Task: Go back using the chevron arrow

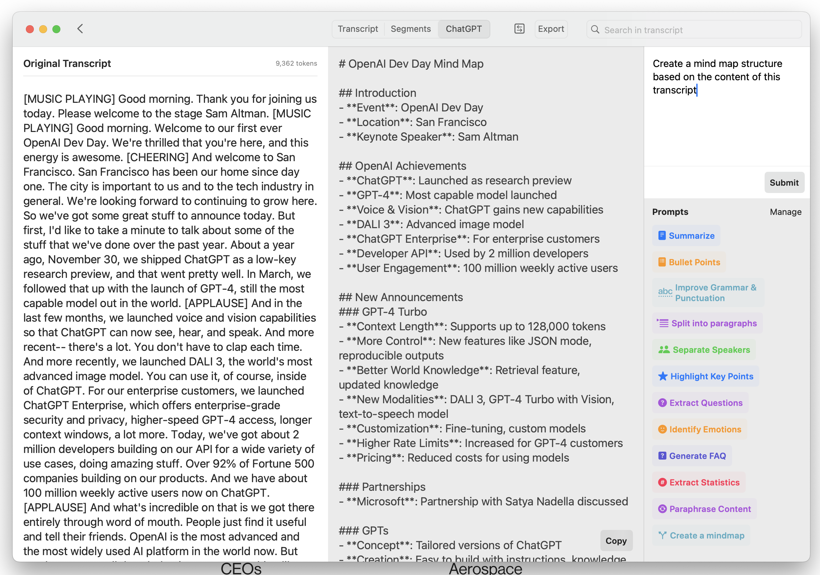Action: point(80,29)
